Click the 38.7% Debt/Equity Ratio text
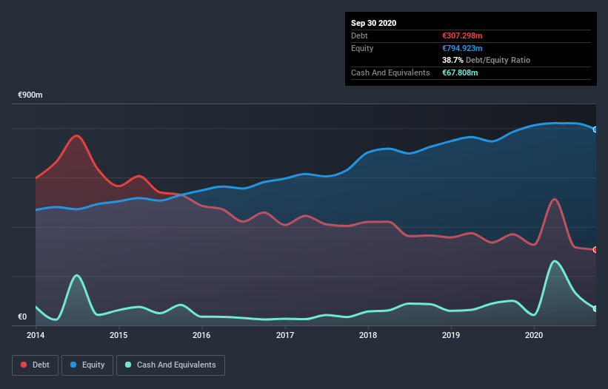This screenshot has height=389, width=608. (487, 61)
